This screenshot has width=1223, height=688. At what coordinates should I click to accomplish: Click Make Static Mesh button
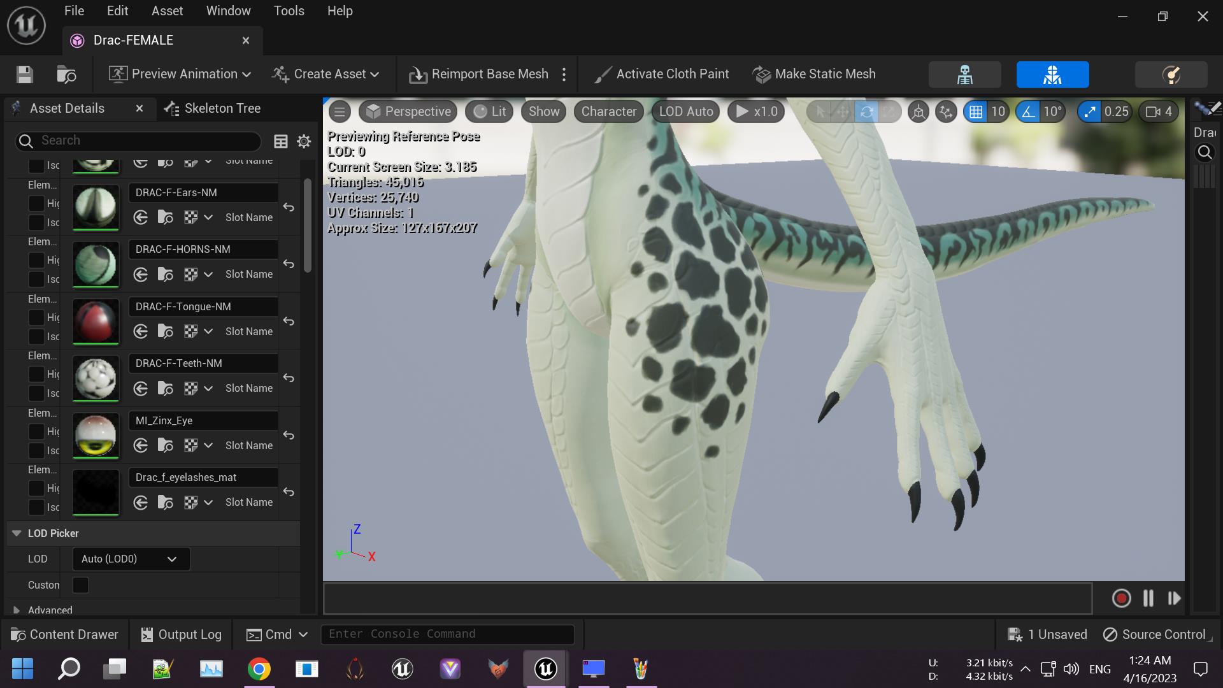814,75
